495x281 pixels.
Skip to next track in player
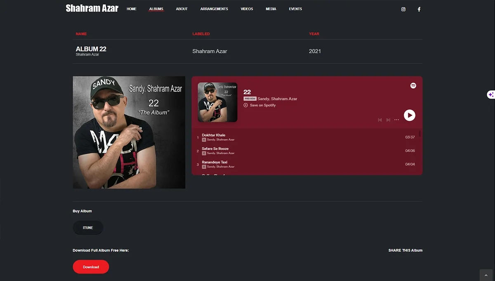tap(388, 120)
